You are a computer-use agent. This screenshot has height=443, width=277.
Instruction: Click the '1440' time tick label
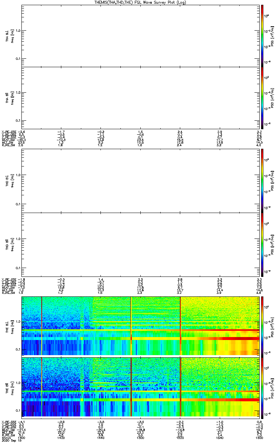(101, 438)
